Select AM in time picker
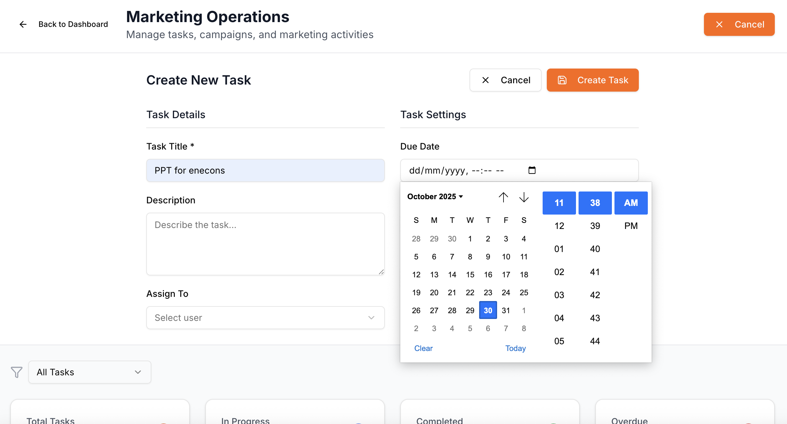787x424 pixels. tap(631, 203)
